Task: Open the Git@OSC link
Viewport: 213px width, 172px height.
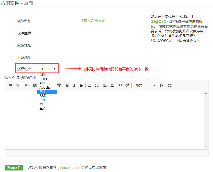Action: point(158,21)
